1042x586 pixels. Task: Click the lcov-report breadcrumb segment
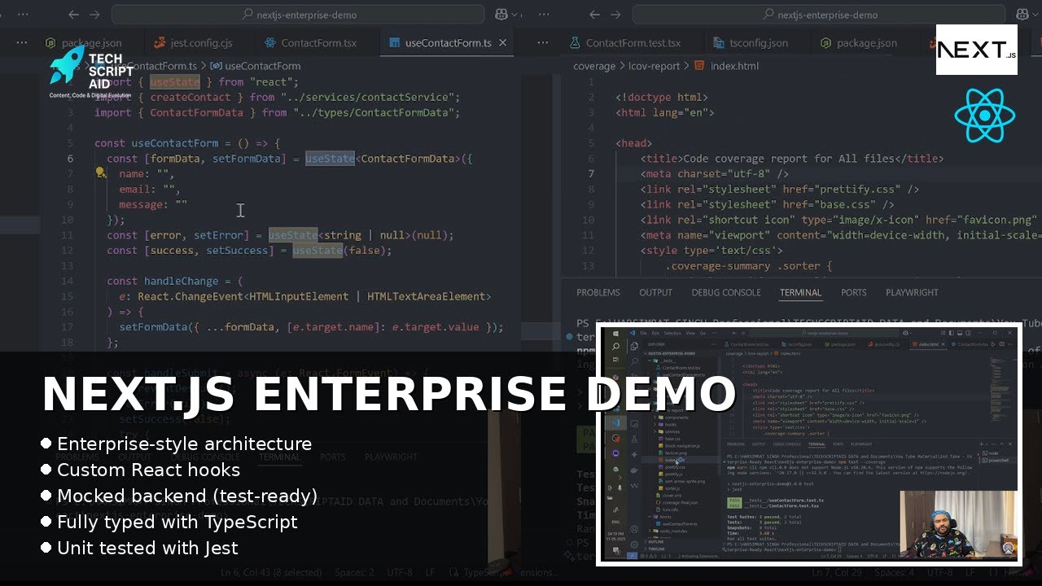[654, 66]
